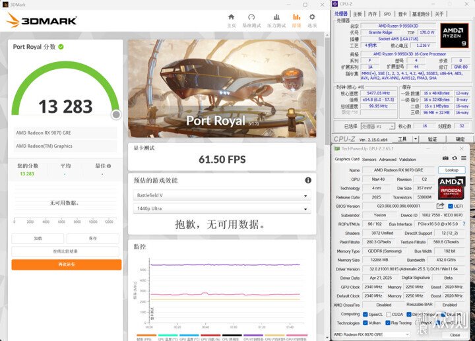Switch to the 内存 tab in CPU-Z
The width and height of the screenshot is (475, 341).
pos(372,14)
